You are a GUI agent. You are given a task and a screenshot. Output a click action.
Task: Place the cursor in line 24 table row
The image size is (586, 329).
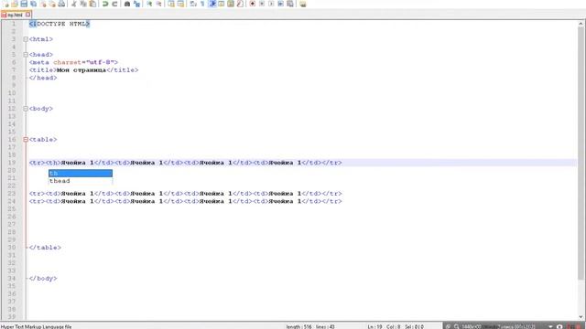click(x=185, y=201)
